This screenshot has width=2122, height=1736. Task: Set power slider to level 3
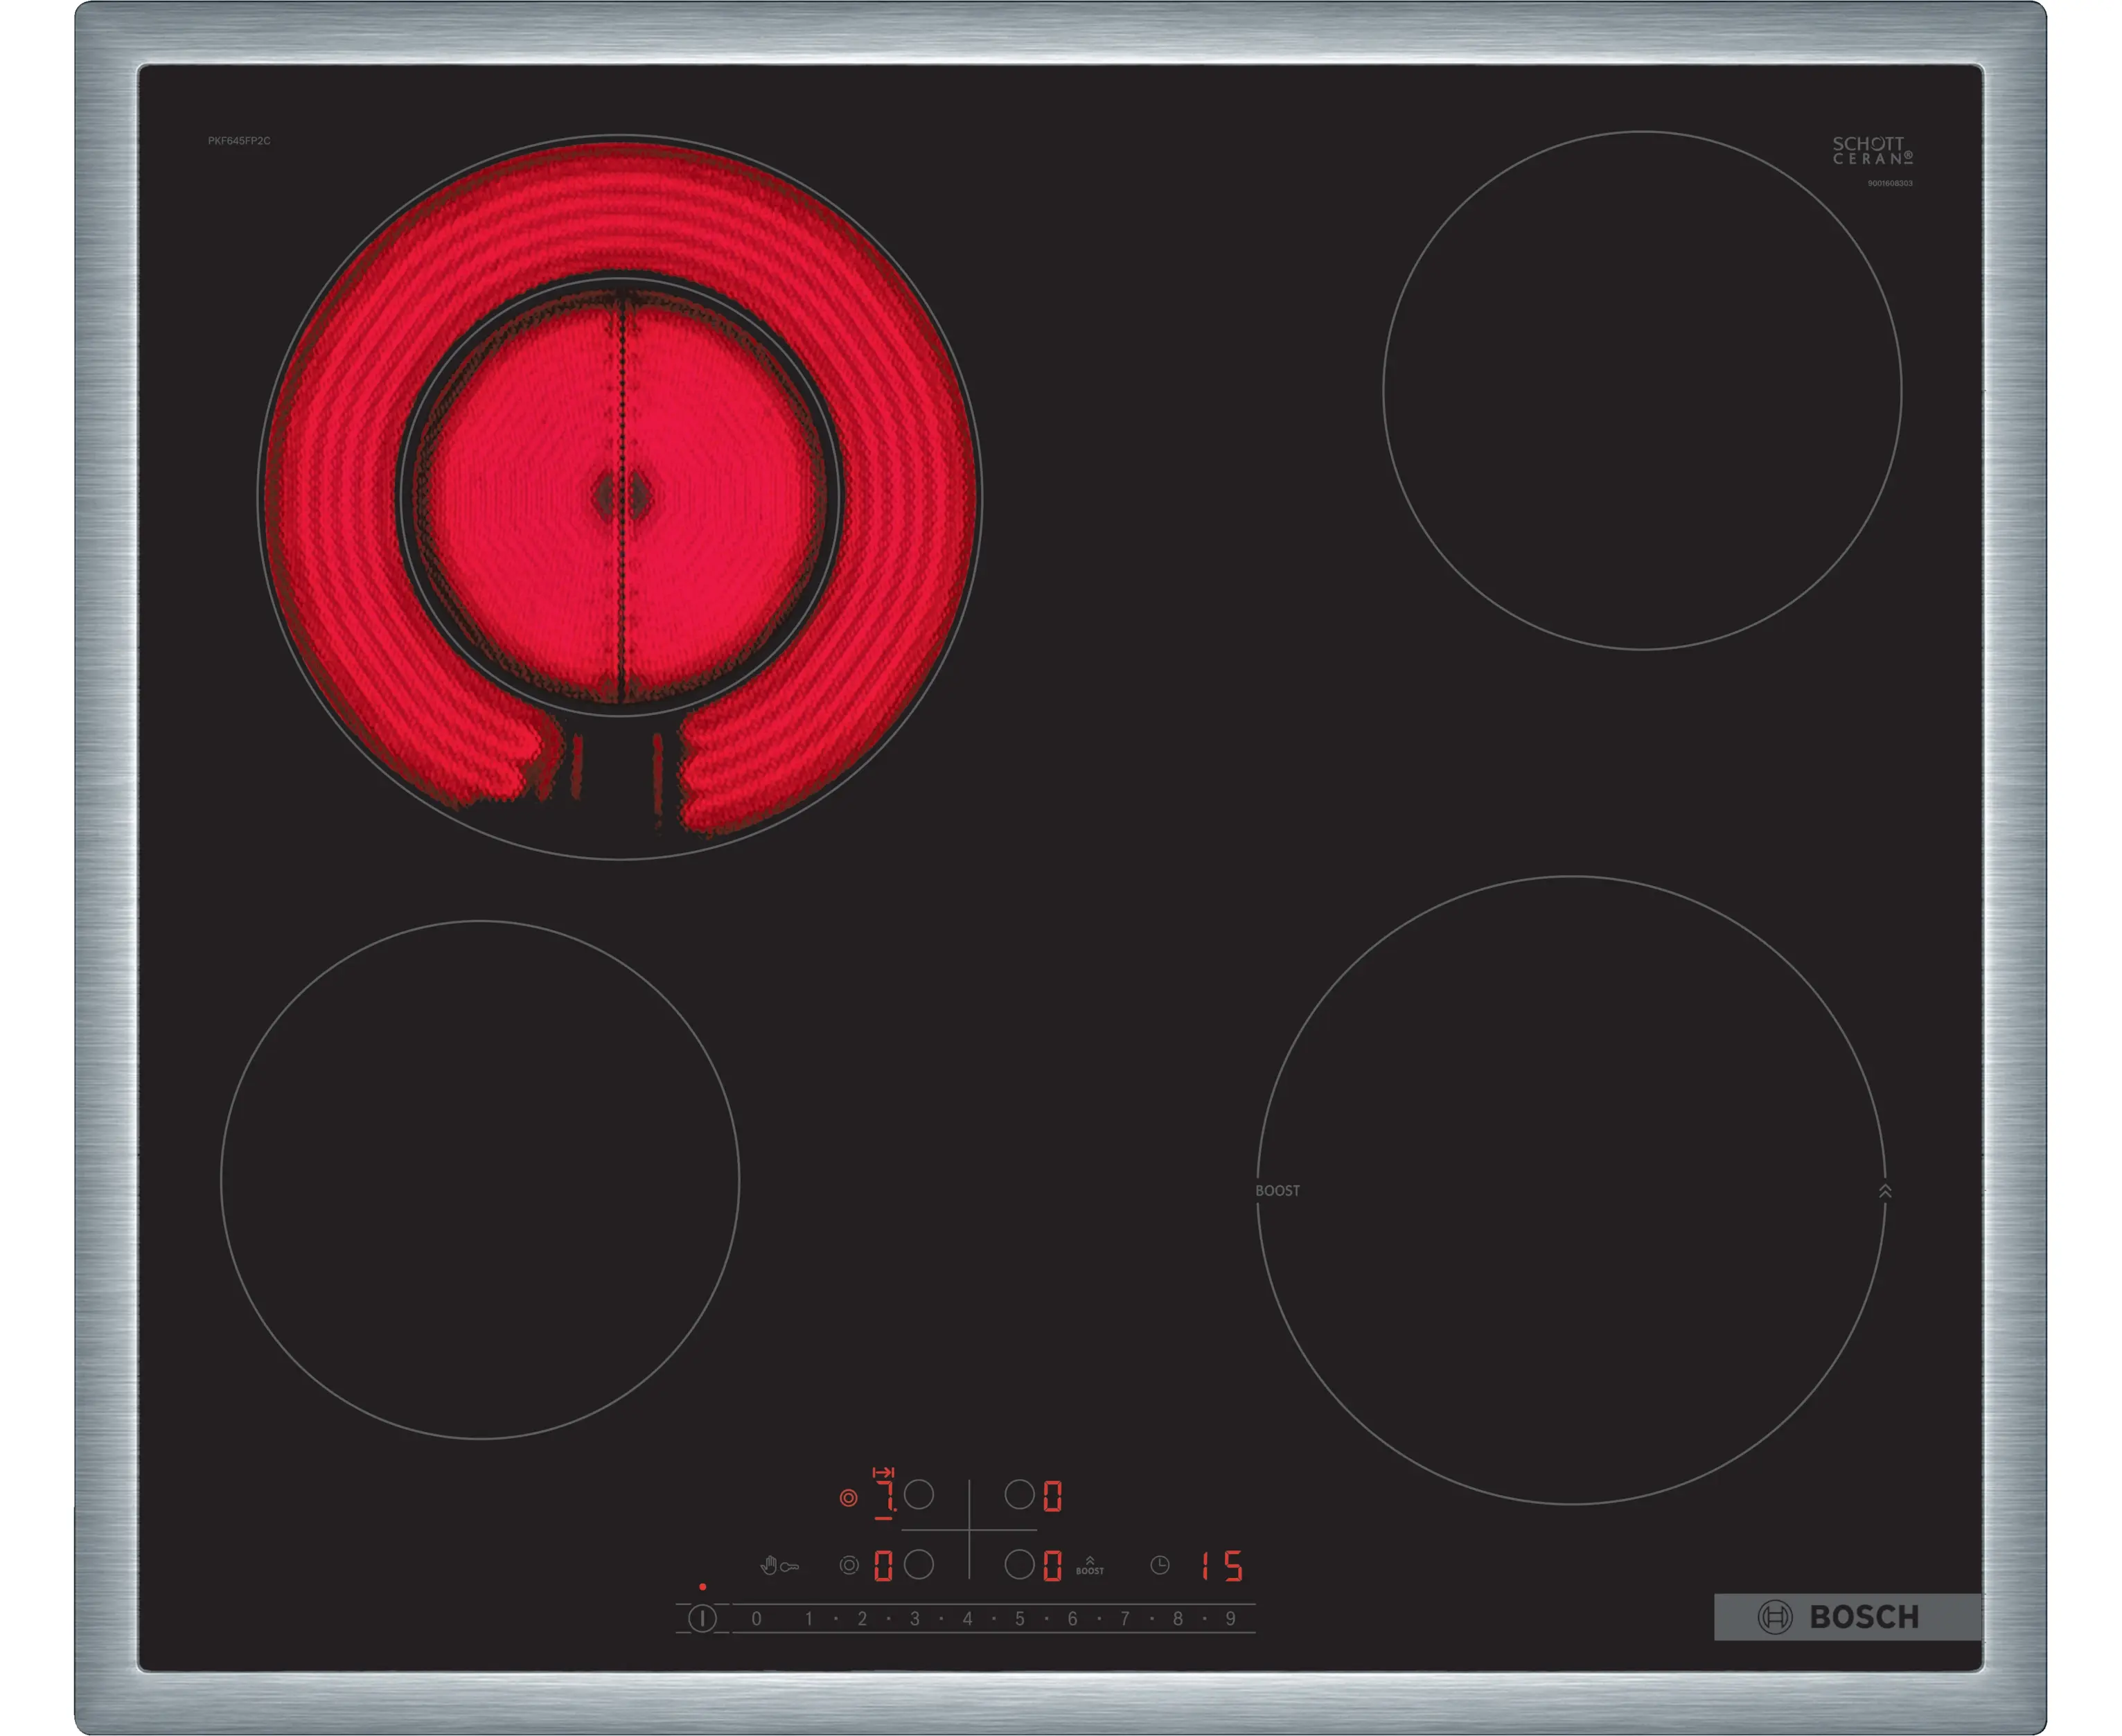tap(915, 1619)
